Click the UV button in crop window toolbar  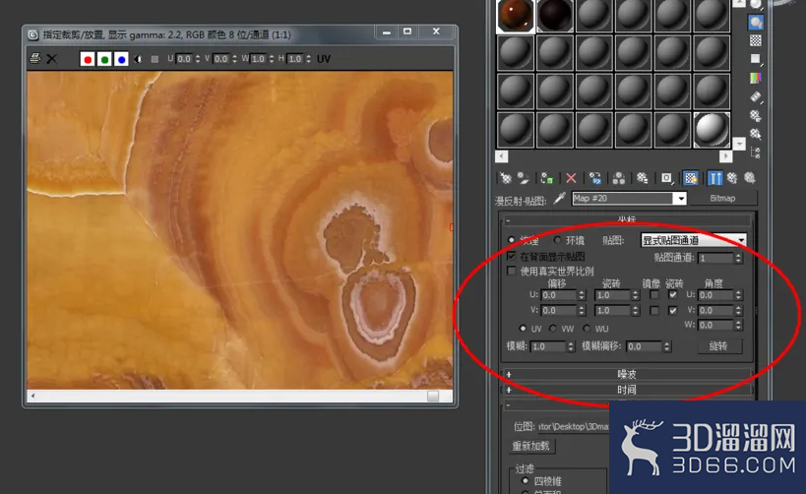tap(324, 59)
